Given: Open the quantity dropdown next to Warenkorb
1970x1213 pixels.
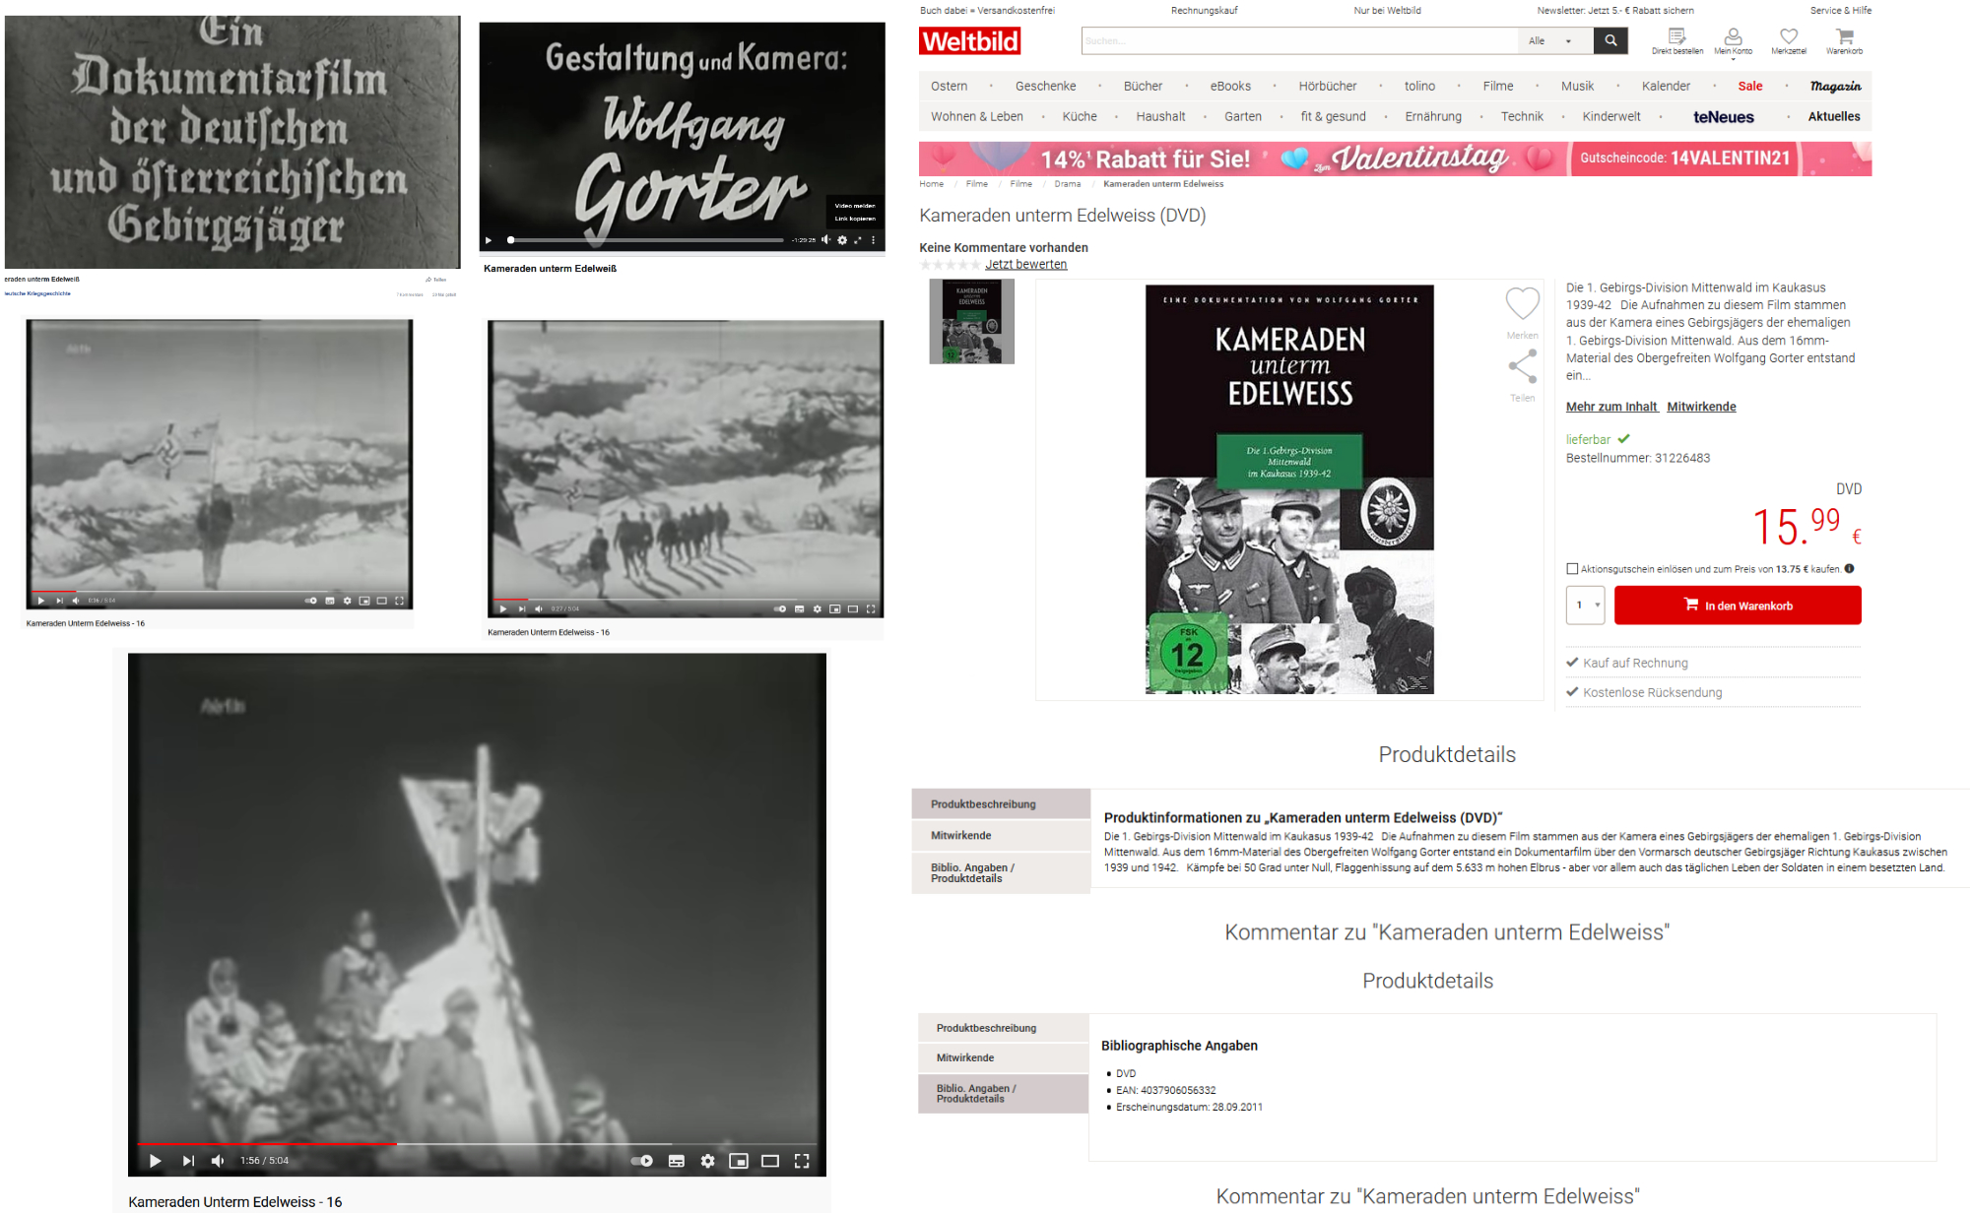Looking at the screenshot, I should [x=1585, y=606].
